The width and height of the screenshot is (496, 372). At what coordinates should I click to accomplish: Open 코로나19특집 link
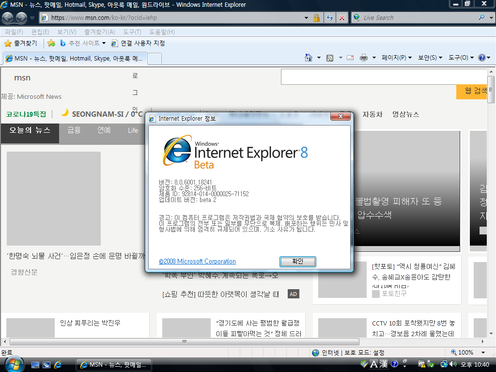pyautogui.click(x=26, y=114)
